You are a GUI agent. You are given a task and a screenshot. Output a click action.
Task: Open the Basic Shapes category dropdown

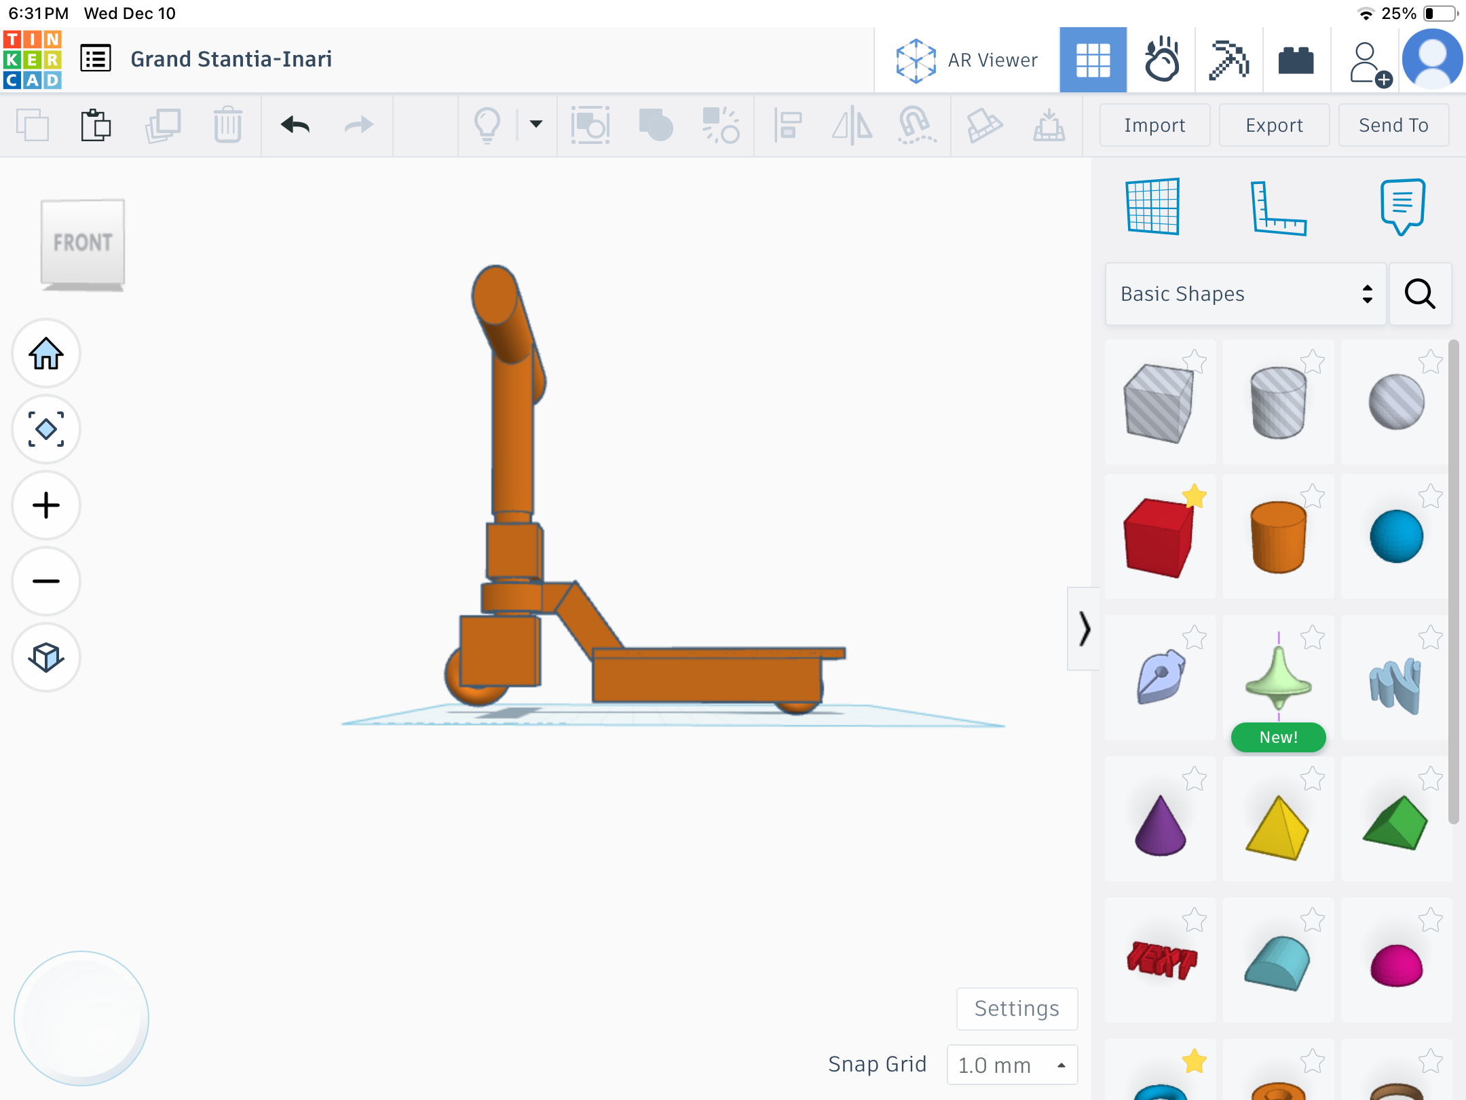(x=1245, y=294)
